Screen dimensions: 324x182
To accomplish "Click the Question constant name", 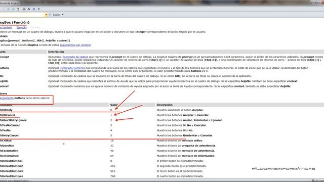I will point(7,146).
